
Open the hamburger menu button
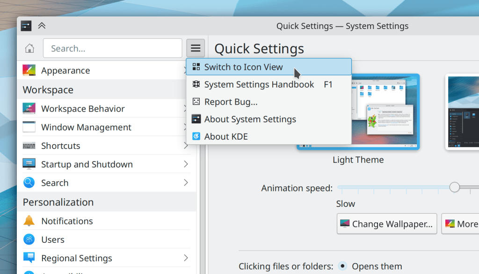[196, 48]
